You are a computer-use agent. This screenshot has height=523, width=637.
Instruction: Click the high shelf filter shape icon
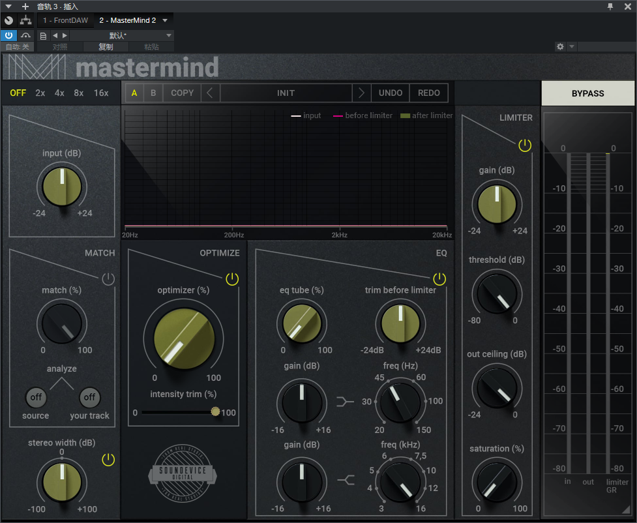click(x=346, y=481)
